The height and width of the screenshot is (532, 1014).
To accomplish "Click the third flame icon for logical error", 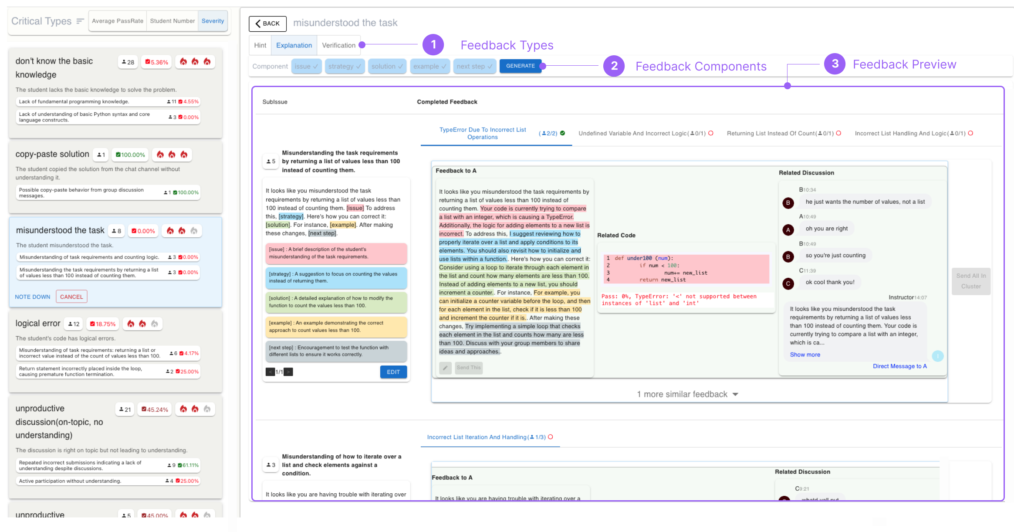I will coord(154,323).
